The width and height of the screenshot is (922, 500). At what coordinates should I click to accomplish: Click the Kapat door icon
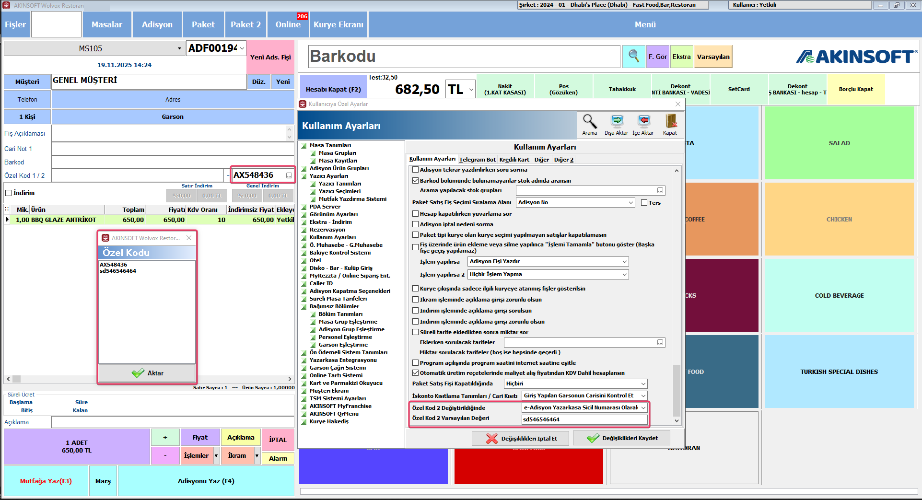[670, 122]
